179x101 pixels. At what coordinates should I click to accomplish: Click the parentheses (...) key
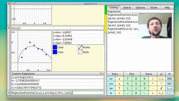pyautogui.click(x=161, y=79)
